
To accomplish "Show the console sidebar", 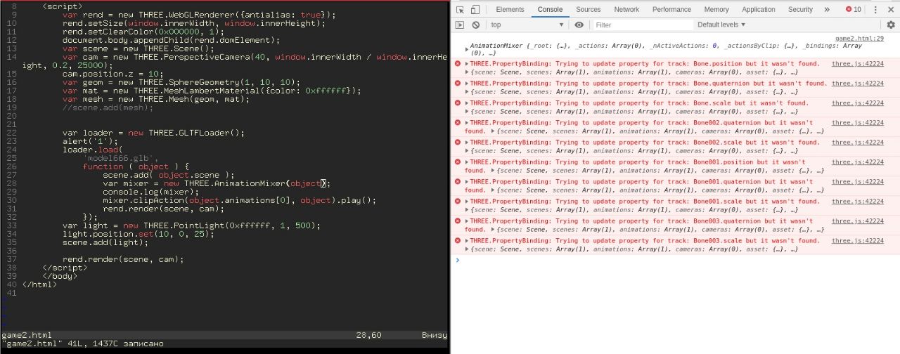I will (x=460, y=25).
